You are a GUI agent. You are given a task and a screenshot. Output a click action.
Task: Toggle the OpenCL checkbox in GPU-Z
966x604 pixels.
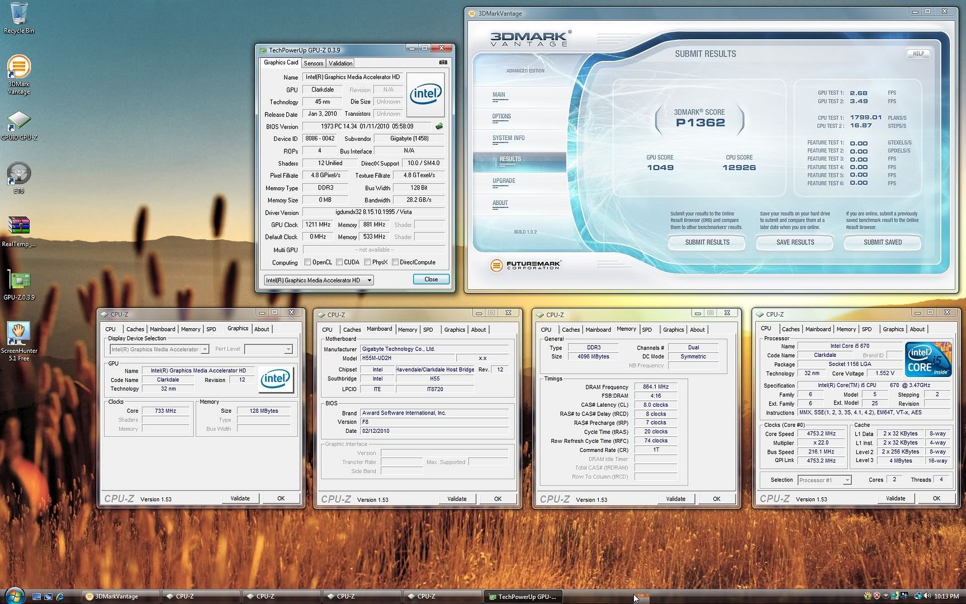307,262
